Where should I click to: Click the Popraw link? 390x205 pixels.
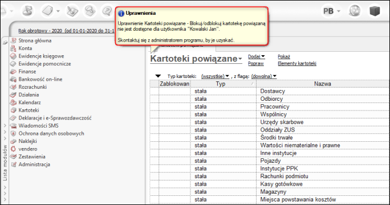(x=255, y=64)
